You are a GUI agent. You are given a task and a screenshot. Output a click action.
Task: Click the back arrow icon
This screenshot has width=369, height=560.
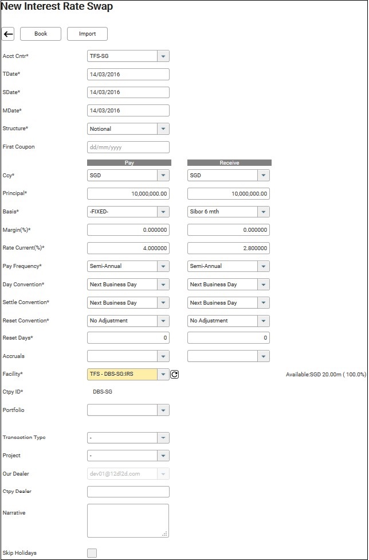coord(8,34)
